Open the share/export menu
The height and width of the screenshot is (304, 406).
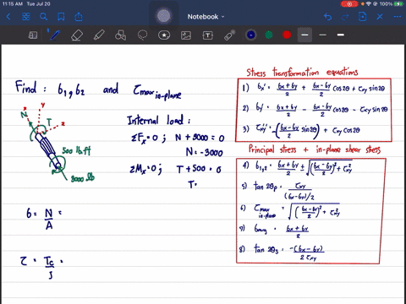pos(79,17)
